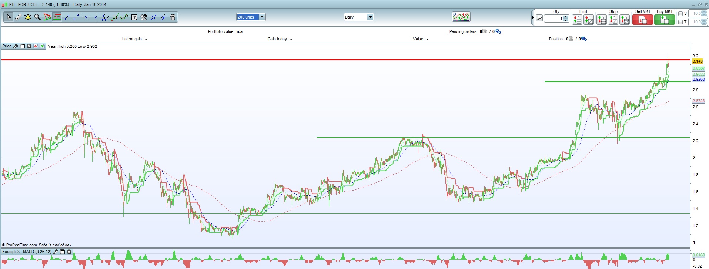Click the trash can delete-drawings icon
The image size is (709, 269).
[x=173, y=17]
